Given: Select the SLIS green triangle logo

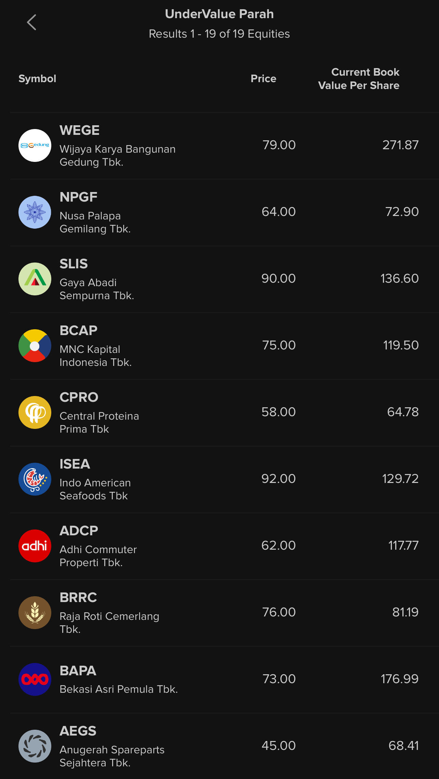Looking at the screenshot, I should [35, 279].
